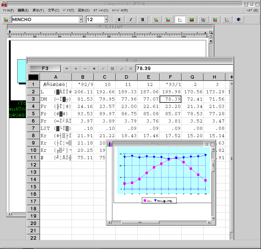Click the leftmost green chart icon in toolbar
261x249 pixels.
[6, 20]
